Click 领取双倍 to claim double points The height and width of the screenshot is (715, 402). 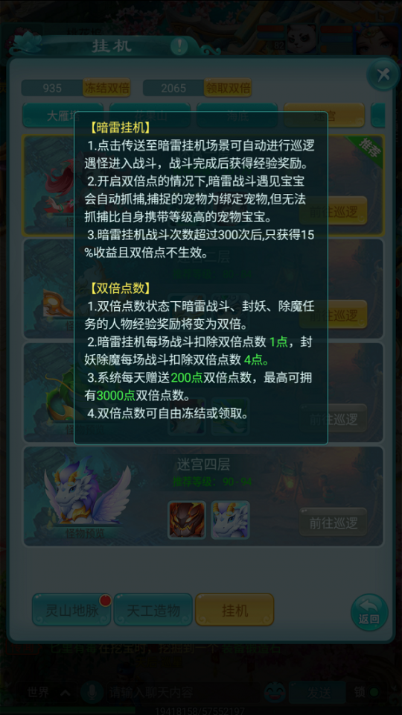click(228, 87)
